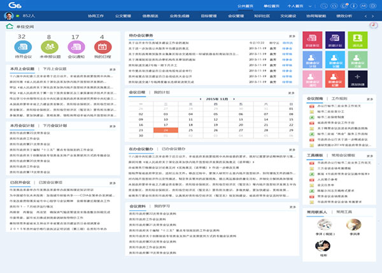Click the pink 新建会议通知 tile

(313, 79)
